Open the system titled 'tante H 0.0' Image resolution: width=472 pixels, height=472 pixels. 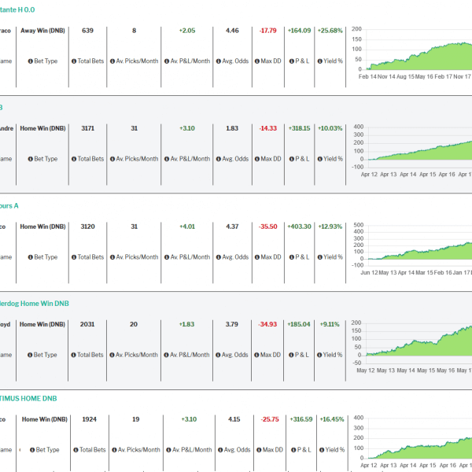point(17,9)
